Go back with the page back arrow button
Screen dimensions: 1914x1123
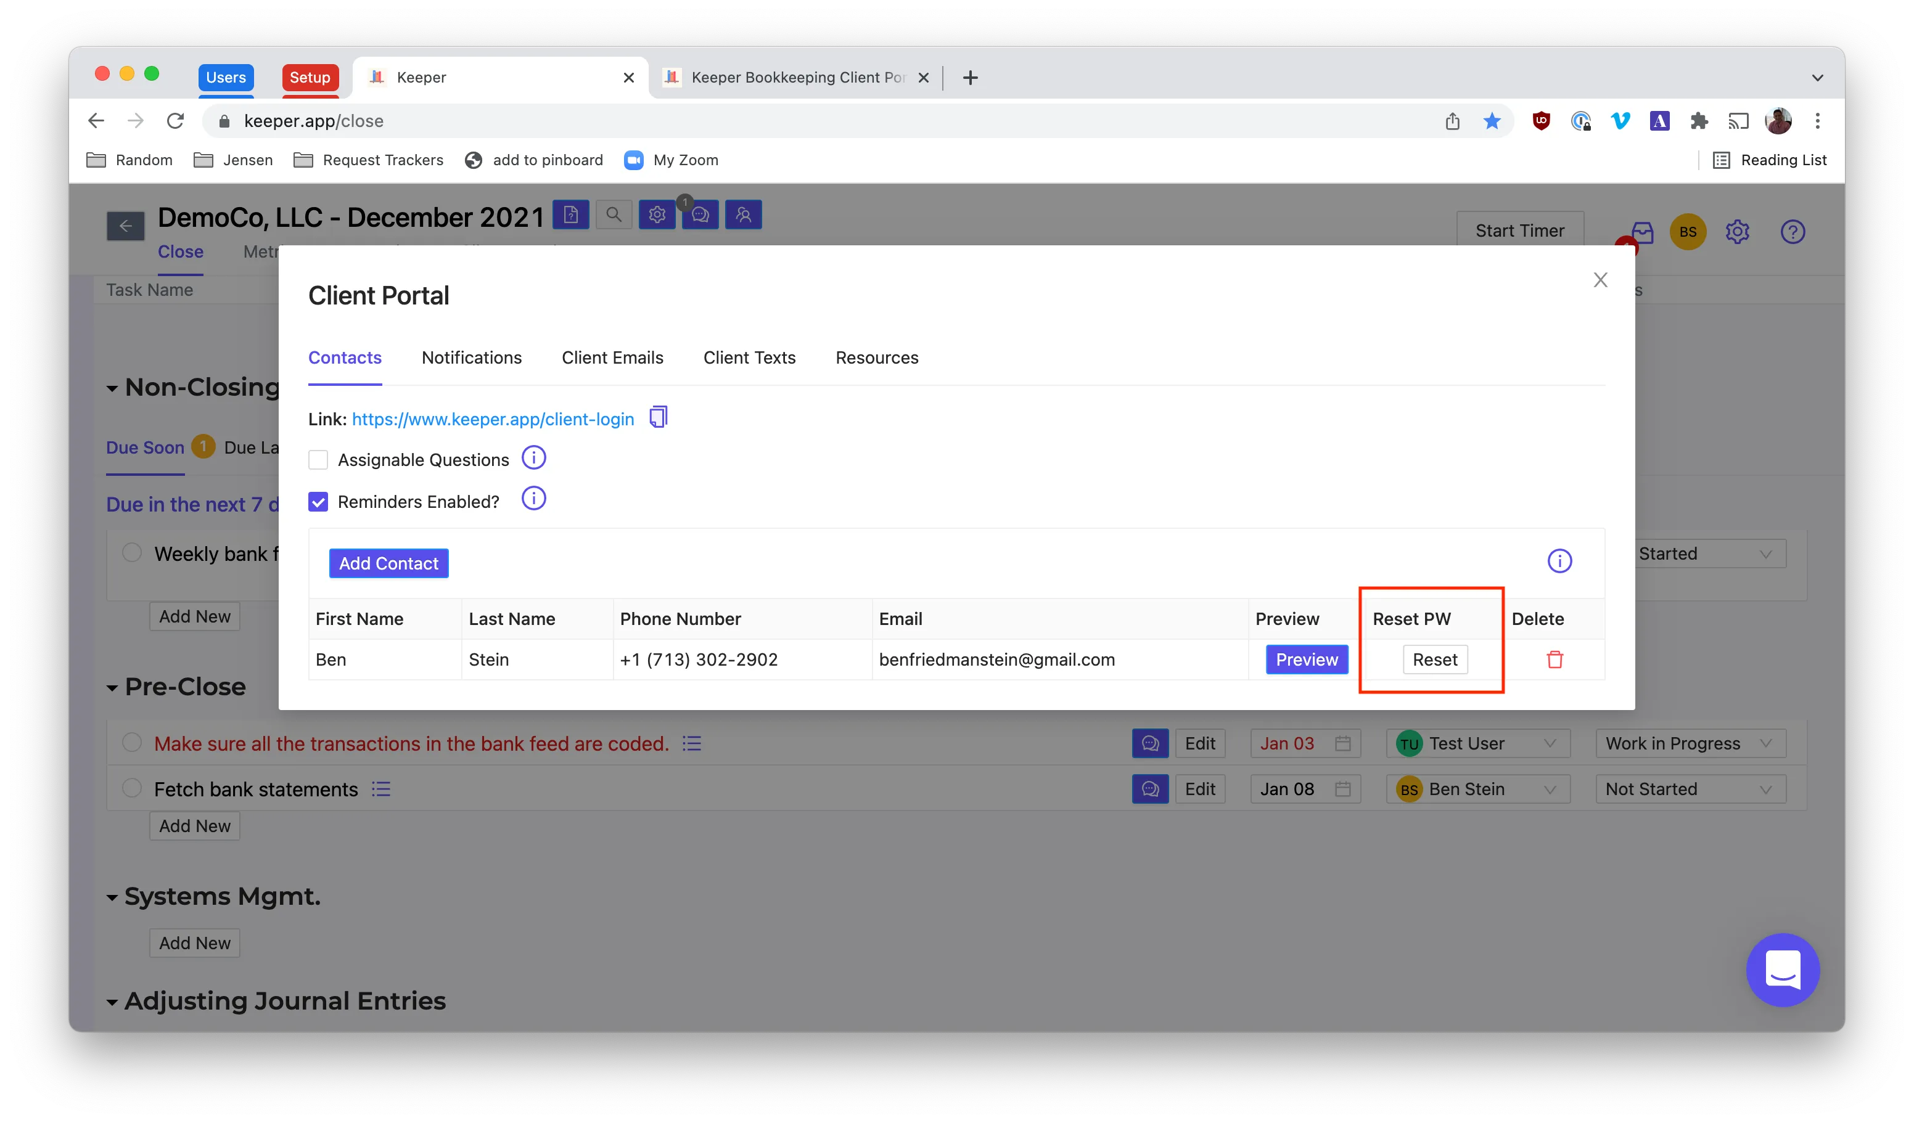click(125, 226)
